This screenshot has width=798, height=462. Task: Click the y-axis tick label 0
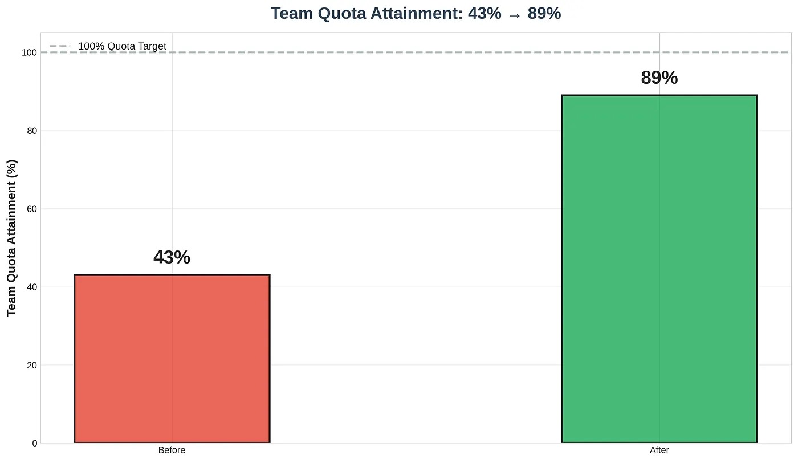point(34,443)
